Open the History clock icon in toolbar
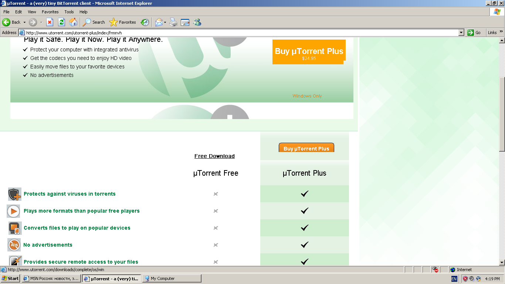The width and height of the screenshot is (505, 284). click(x=145, y=22)
